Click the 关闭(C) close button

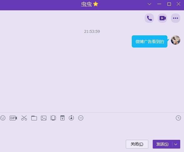click(137, 144)
